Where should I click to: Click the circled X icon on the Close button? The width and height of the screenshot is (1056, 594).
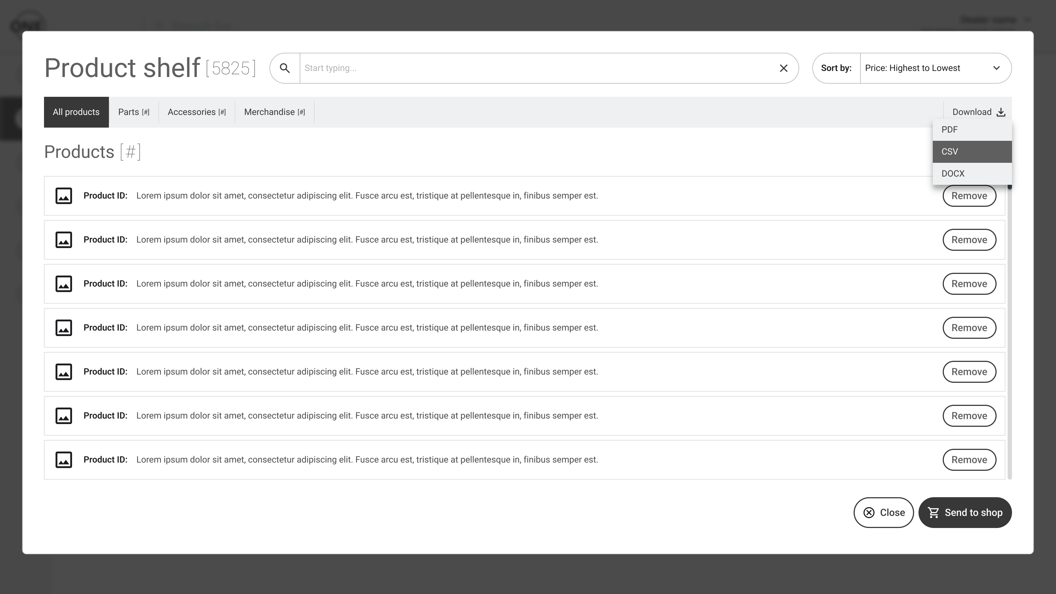869,512
